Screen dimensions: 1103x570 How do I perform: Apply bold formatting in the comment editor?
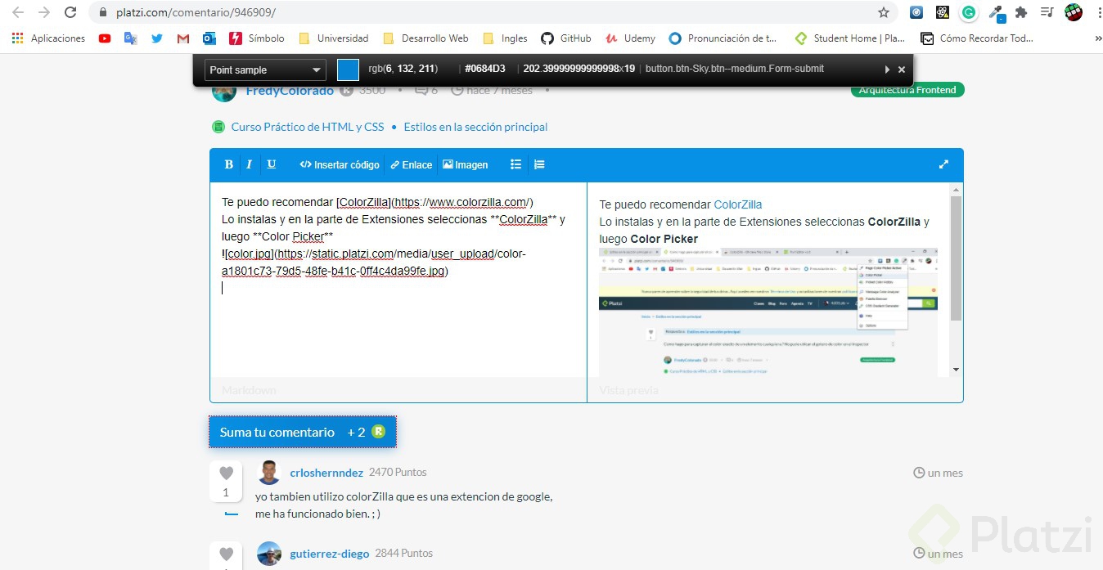pyautogui.click(x=229, y=164)
